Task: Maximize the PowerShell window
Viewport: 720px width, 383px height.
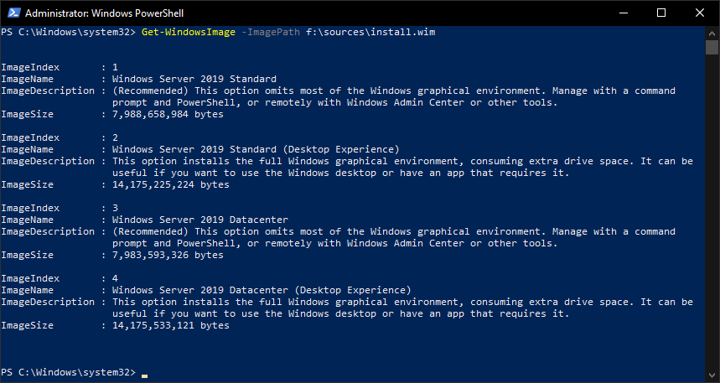Action: [x=661, y=13]
